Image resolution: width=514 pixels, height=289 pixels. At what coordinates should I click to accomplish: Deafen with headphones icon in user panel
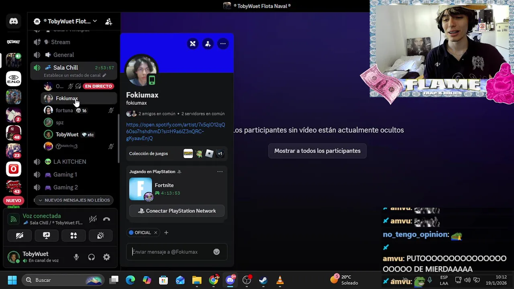pyautogui.click(x=92, y=257)
